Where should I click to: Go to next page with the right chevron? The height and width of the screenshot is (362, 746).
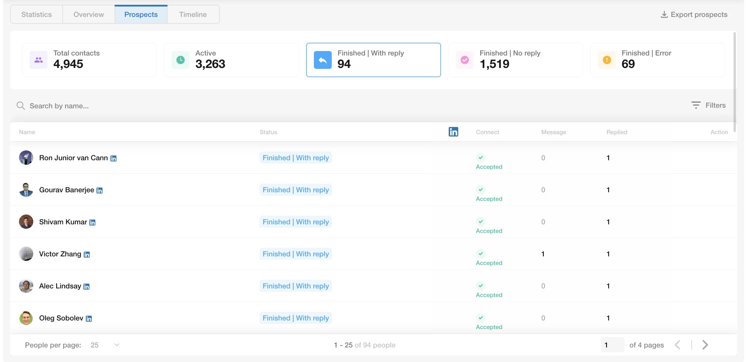[x=705, y=345]
